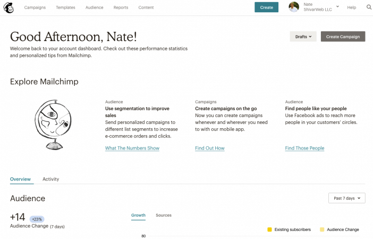Expand the account menu chevron beside ShivarWeb LLC

[x=337, y=6]
